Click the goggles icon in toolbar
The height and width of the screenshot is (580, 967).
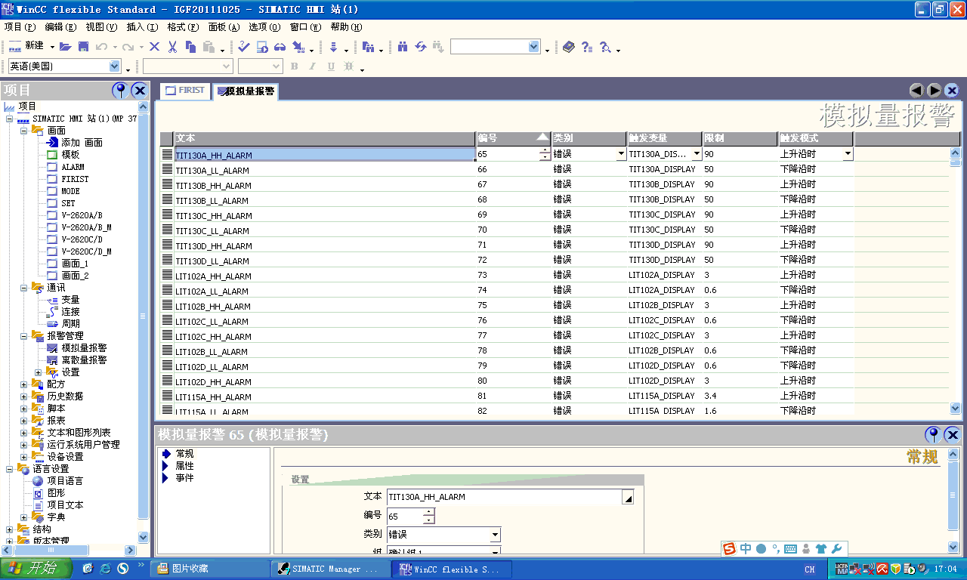point(280,47)
